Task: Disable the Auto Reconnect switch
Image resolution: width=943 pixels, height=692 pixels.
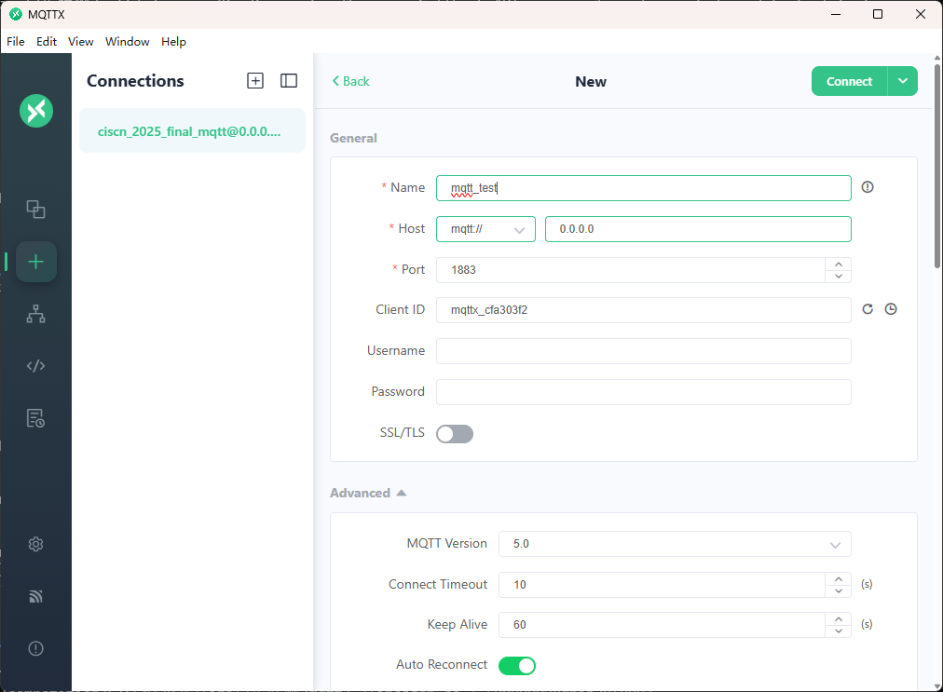Action: click(x=517, y=665)
